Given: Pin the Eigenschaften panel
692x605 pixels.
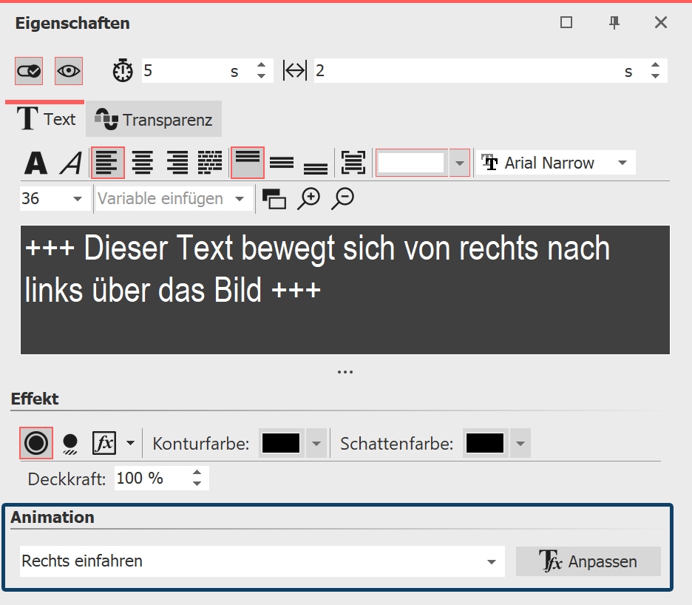Looking at the screenshot, I should tap(614, 22).
